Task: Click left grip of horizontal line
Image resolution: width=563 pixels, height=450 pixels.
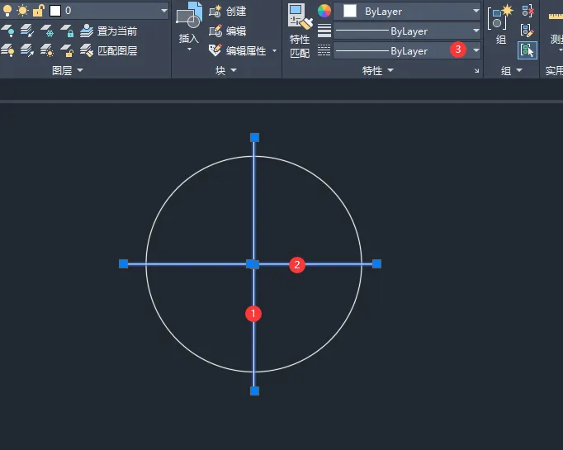Action: (x=123, y=264)
